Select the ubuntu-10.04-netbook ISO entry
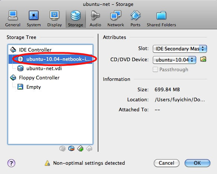Image resolution: width=217 pixels, height=174 pixels. (x=51, y=59)
